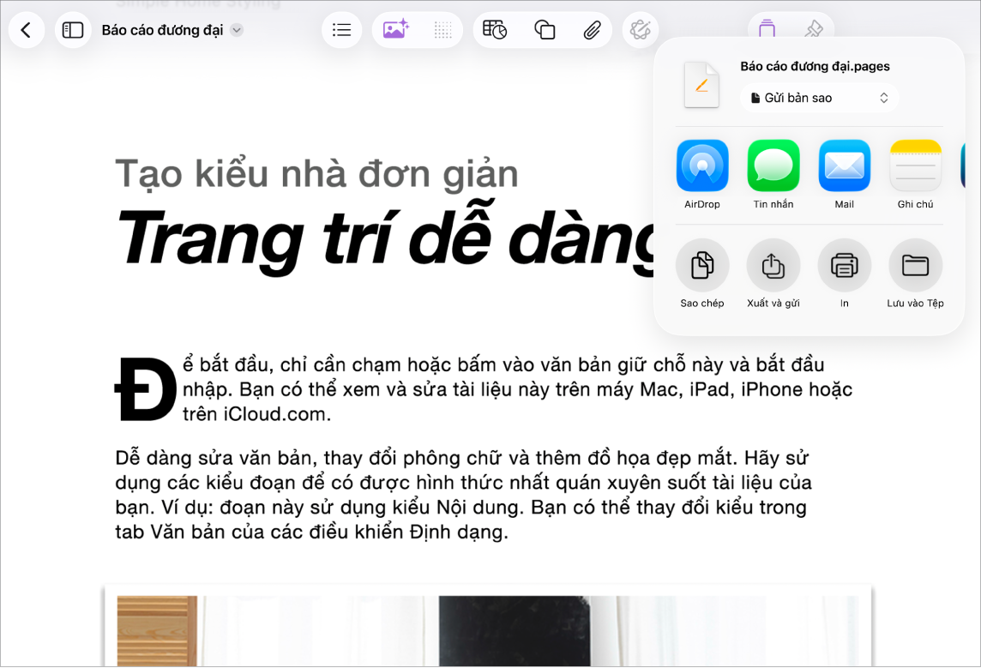
Task: Select the Báo cáo đường đại.pages filename
Action: (x=815, y=66)
